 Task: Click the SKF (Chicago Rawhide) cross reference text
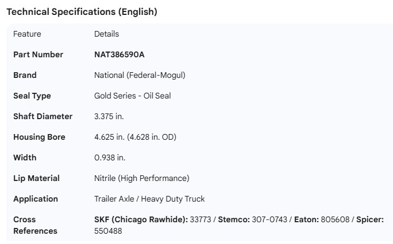click(x=141, y=219)
